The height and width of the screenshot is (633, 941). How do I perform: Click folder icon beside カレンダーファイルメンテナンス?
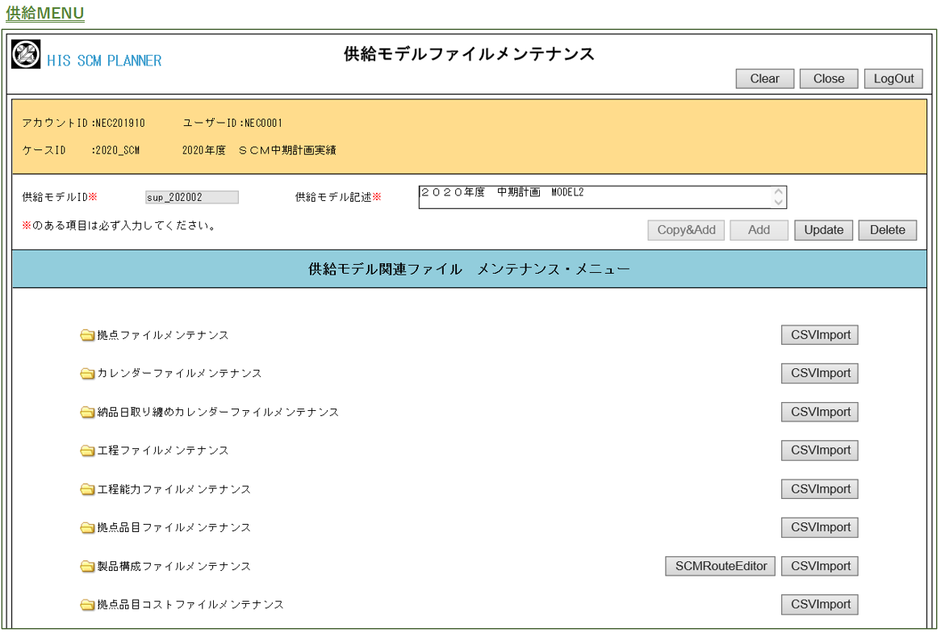click(87, 374)
